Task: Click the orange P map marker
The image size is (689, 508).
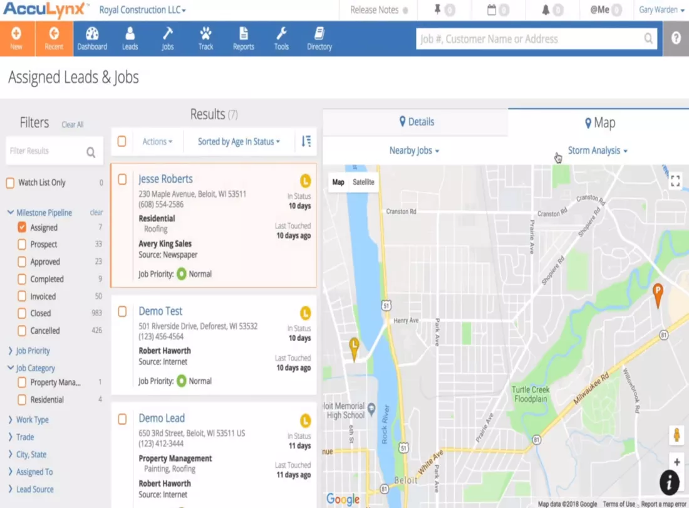Action: click(658, 295)
